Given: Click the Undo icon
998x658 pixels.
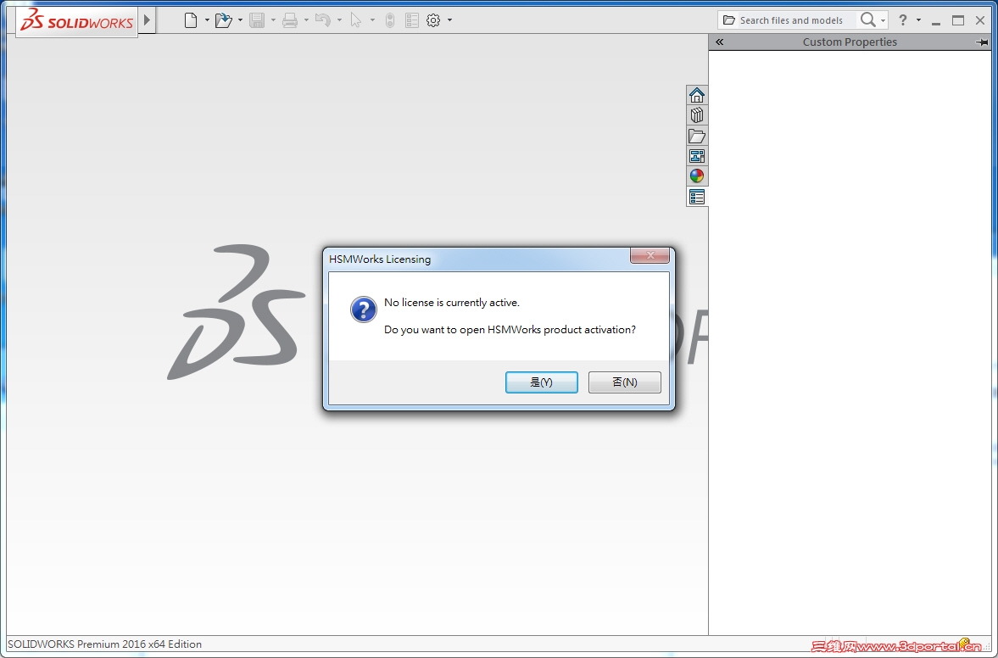Looking at the screenshot, I should click(323, 20).
